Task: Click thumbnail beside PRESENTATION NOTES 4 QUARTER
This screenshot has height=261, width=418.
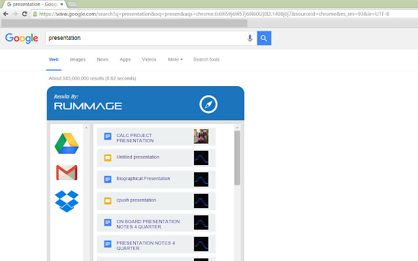Action: [x=201, y=244]
